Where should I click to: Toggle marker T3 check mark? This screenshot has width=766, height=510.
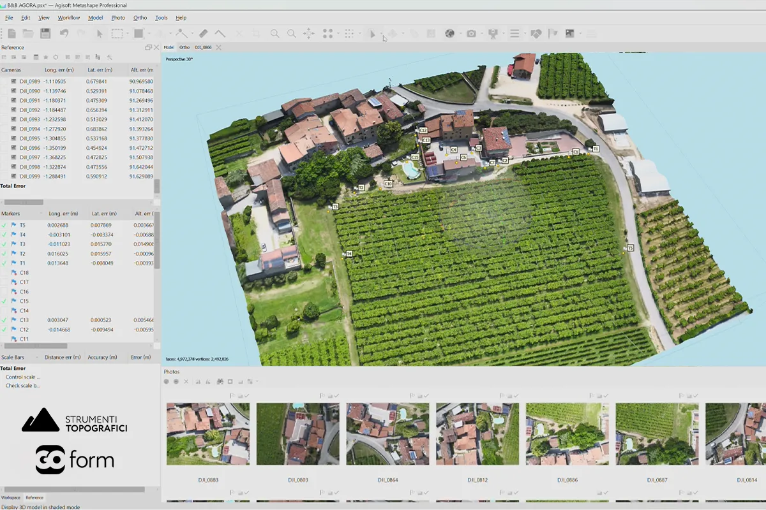4,244
